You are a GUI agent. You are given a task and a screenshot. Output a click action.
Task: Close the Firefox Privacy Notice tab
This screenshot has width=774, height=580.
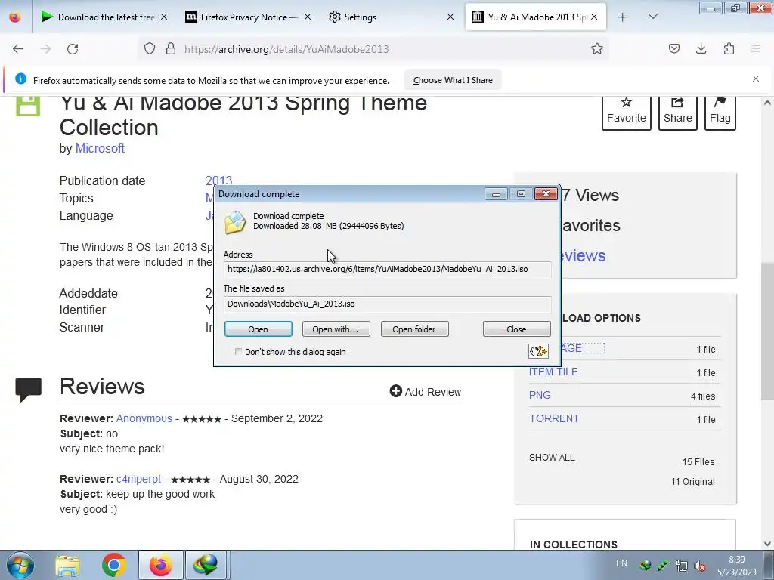(308, 17)
